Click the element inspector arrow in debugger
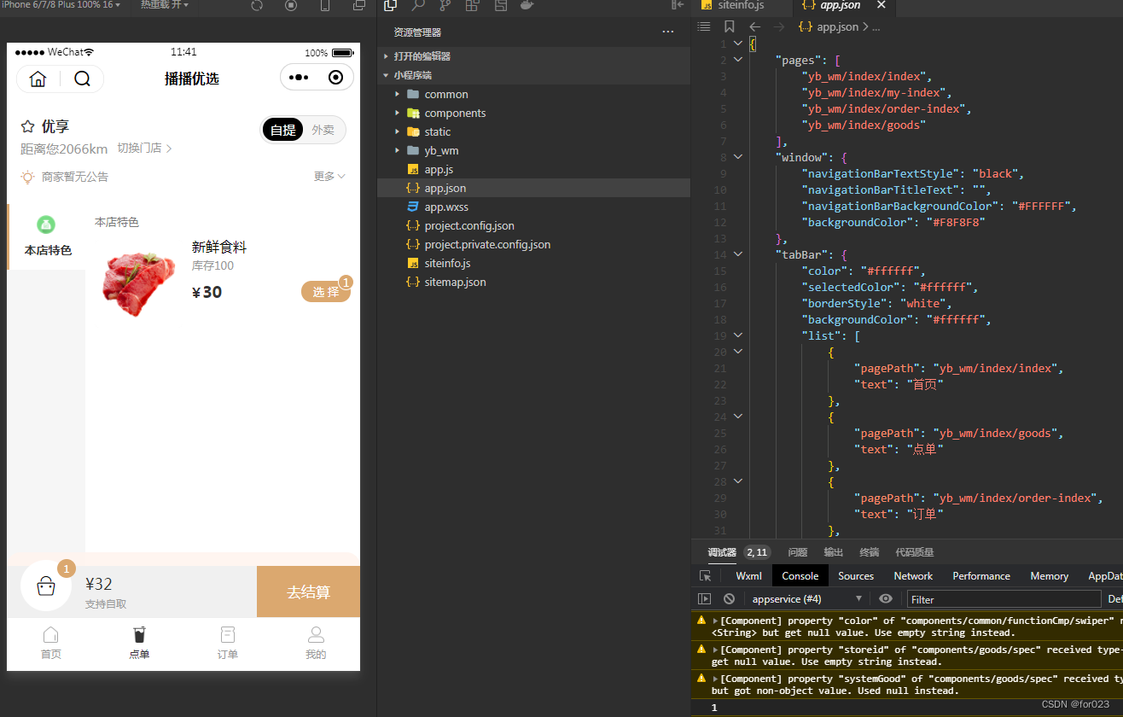 click(705, 576)
